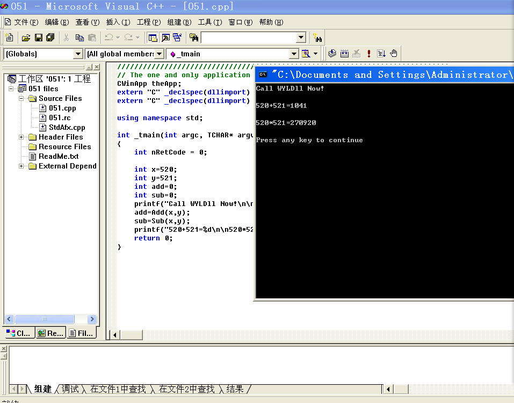
Task: Open the 查看(V) menu
Action: (88, 23)
